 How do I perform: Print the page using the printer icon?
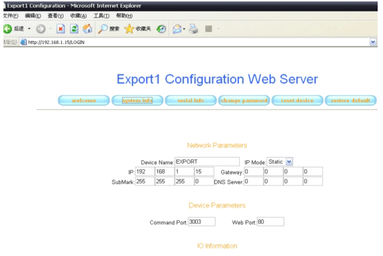[193, 29]
